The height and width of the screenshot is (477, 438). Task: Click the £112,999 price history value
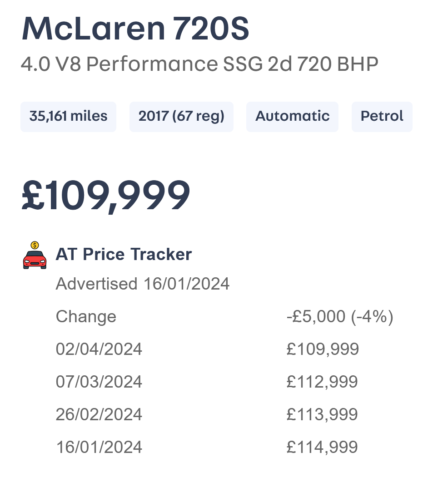[322, 382]
